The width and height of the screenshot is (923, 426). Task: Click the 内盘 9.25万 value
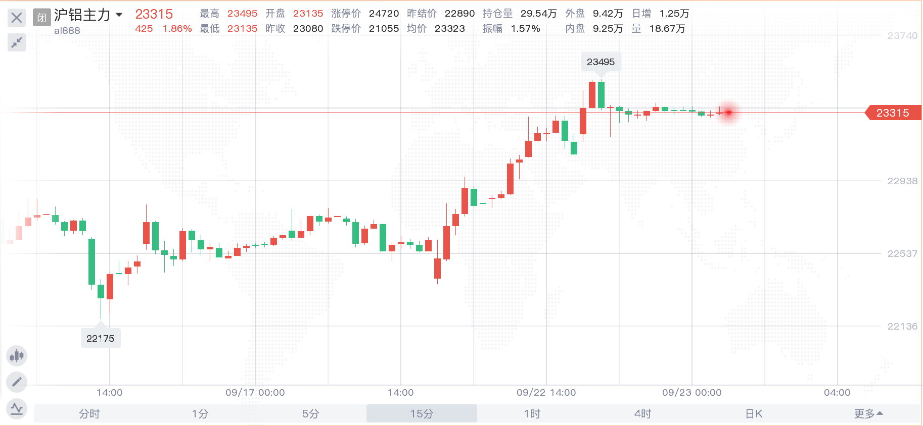click(608, 29)
